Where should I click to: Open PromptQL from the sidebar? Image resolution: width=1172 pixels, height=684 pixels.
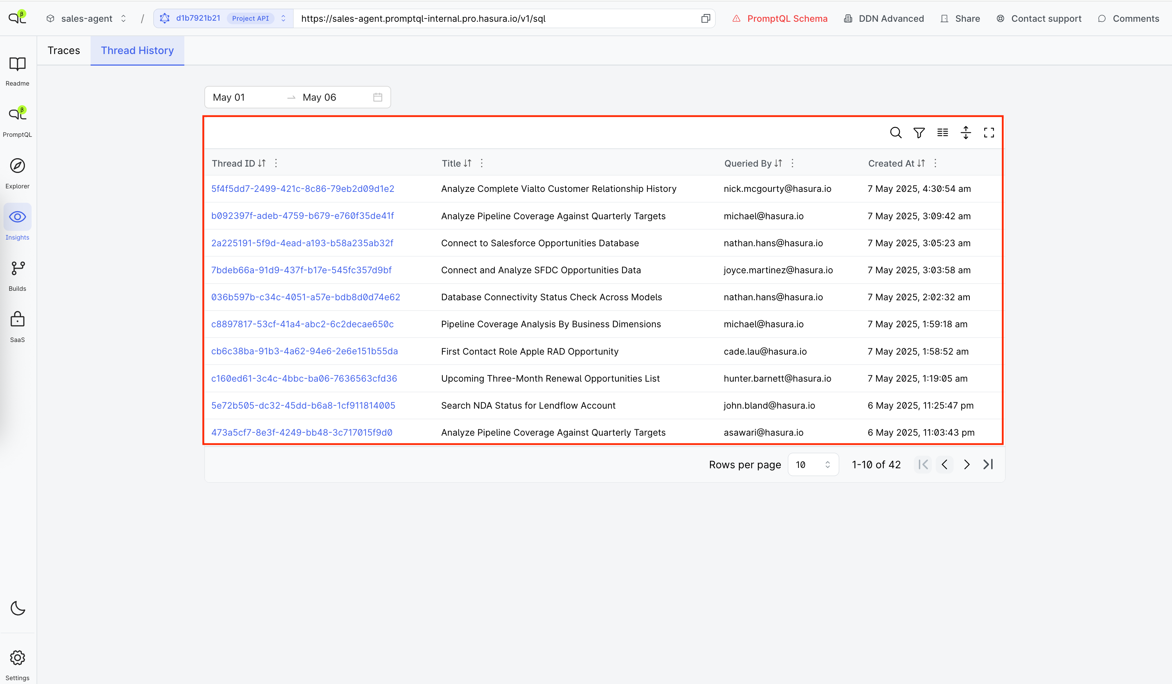point(17,114)
